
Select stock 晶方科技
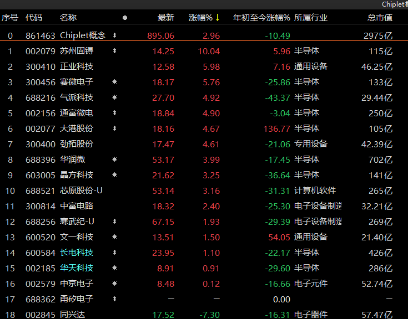(77, 175)
